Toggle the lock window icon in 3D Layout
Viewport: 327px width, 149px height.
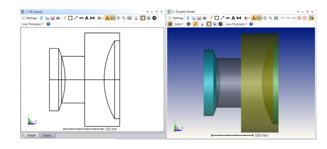pos(136,18)
